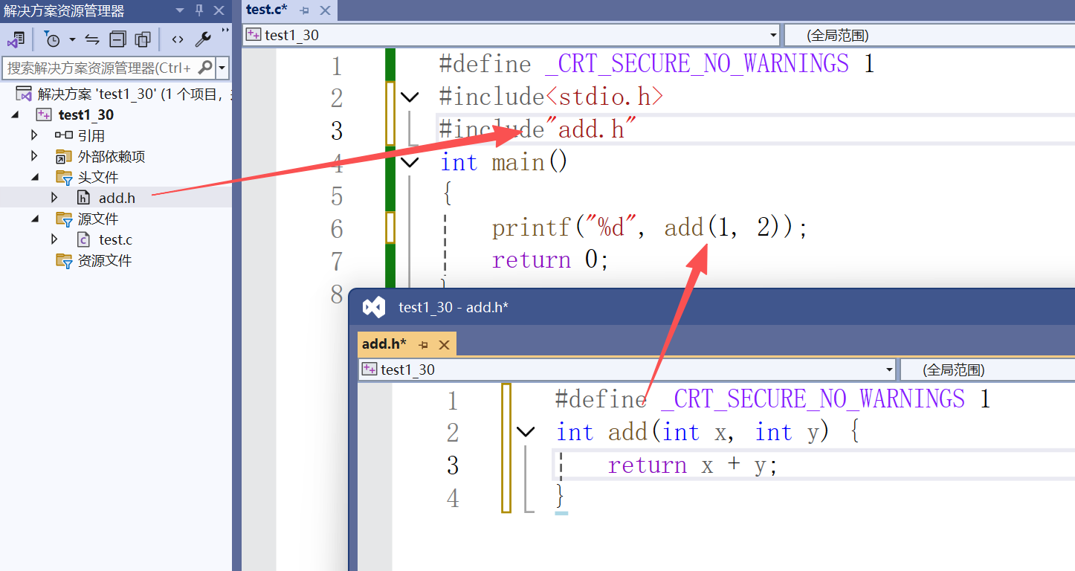Click _CRT_SECURE_NO_WARNINGS in test.c line 1
The image size is (1075, 571).
pos(697,64)
